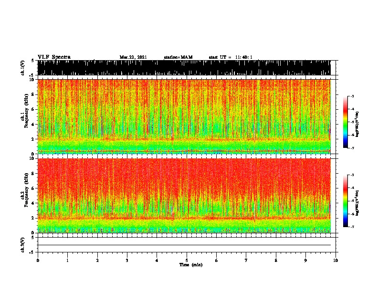Click the "1" tick on the Time axis
This screenshot has height=292, width=378.
[x=67, y=261]
